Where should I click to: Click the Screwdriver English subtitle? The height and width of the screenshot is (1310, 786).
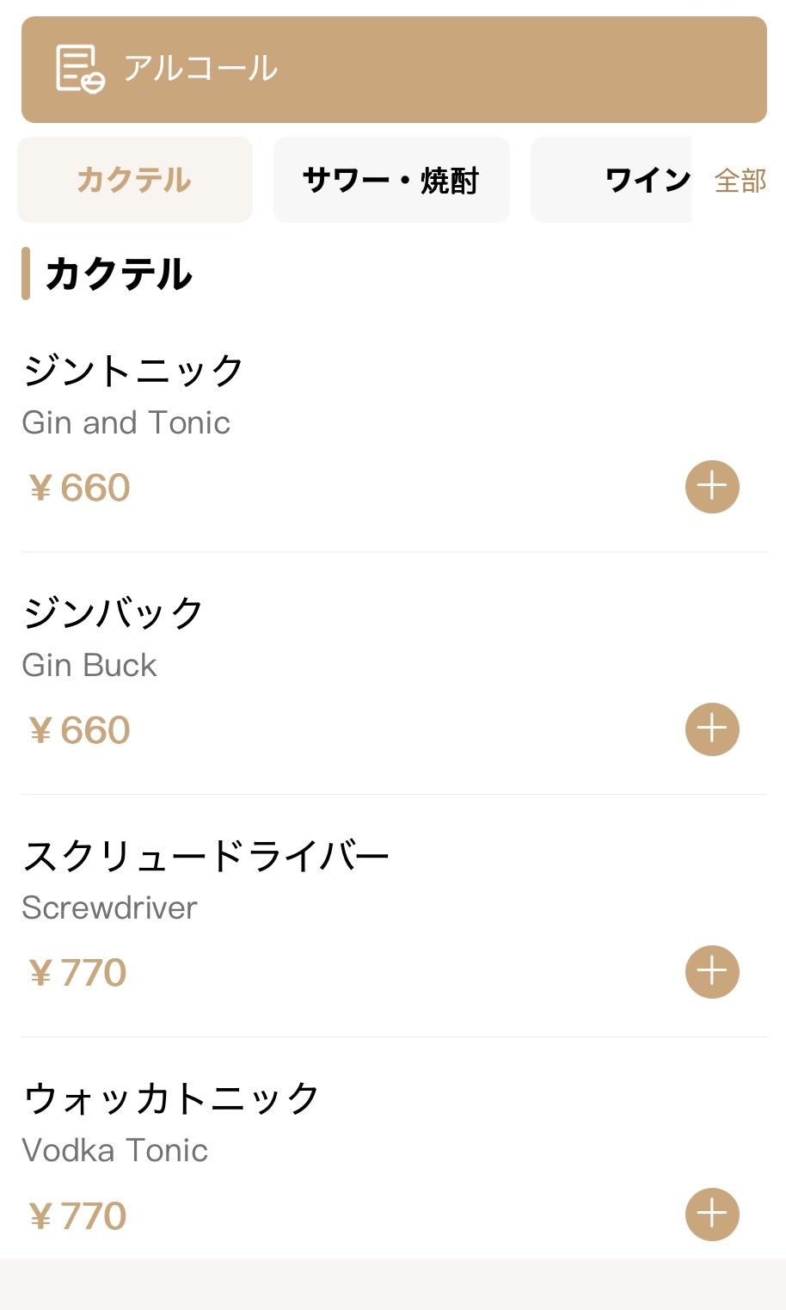click(x=109, y=907)
